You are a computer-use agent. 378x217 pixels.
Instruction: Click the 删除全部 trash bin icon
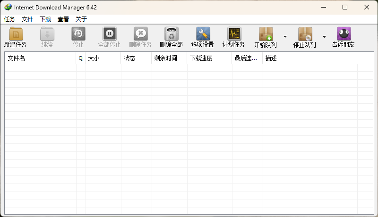point(171,34)
